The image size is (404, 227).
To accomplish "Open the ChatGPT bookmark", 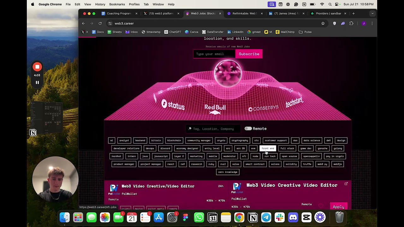I will [173, 32].
